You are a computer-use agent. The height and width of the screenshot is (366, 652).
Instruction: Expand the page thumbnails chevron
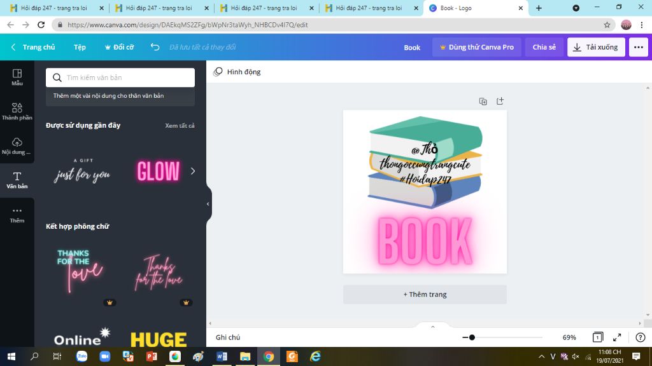(432, 327)
